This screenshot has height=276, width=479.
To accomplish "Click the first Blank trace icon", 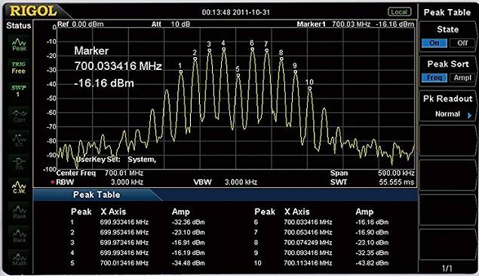I will coord(19,212).
